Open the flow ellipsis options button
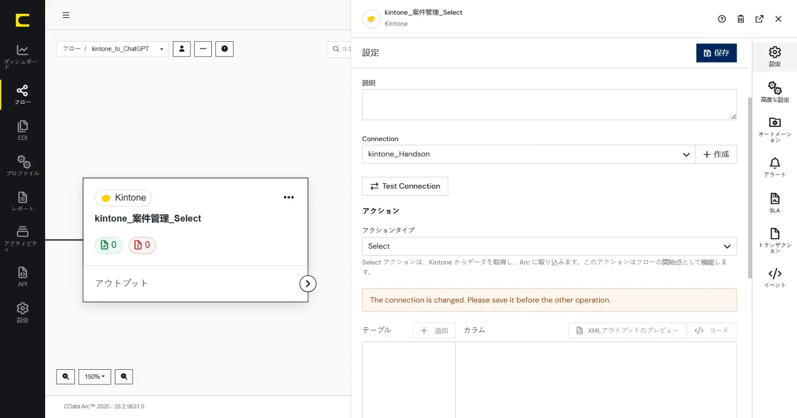 pos(203,49)
